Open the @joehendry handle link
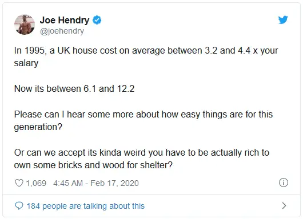This screenshot has width=303, height=219. [62, 31]
